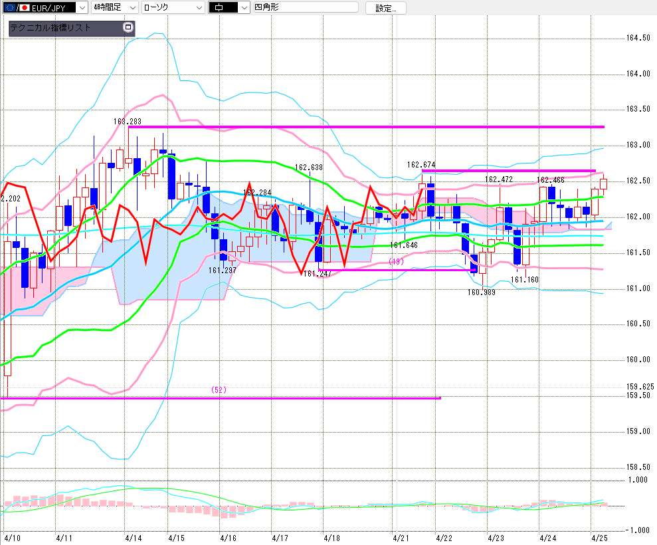Screen dimensions: 657x545
Task: Click the 設定... button
Action: pos(385,8)
